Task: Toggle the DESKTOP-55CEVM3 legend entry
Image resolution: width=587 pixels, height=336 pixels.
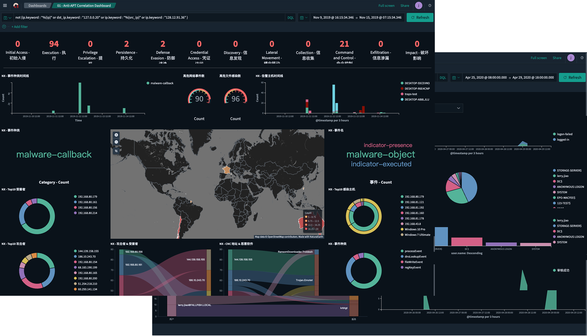Action: tap(417, 83)
